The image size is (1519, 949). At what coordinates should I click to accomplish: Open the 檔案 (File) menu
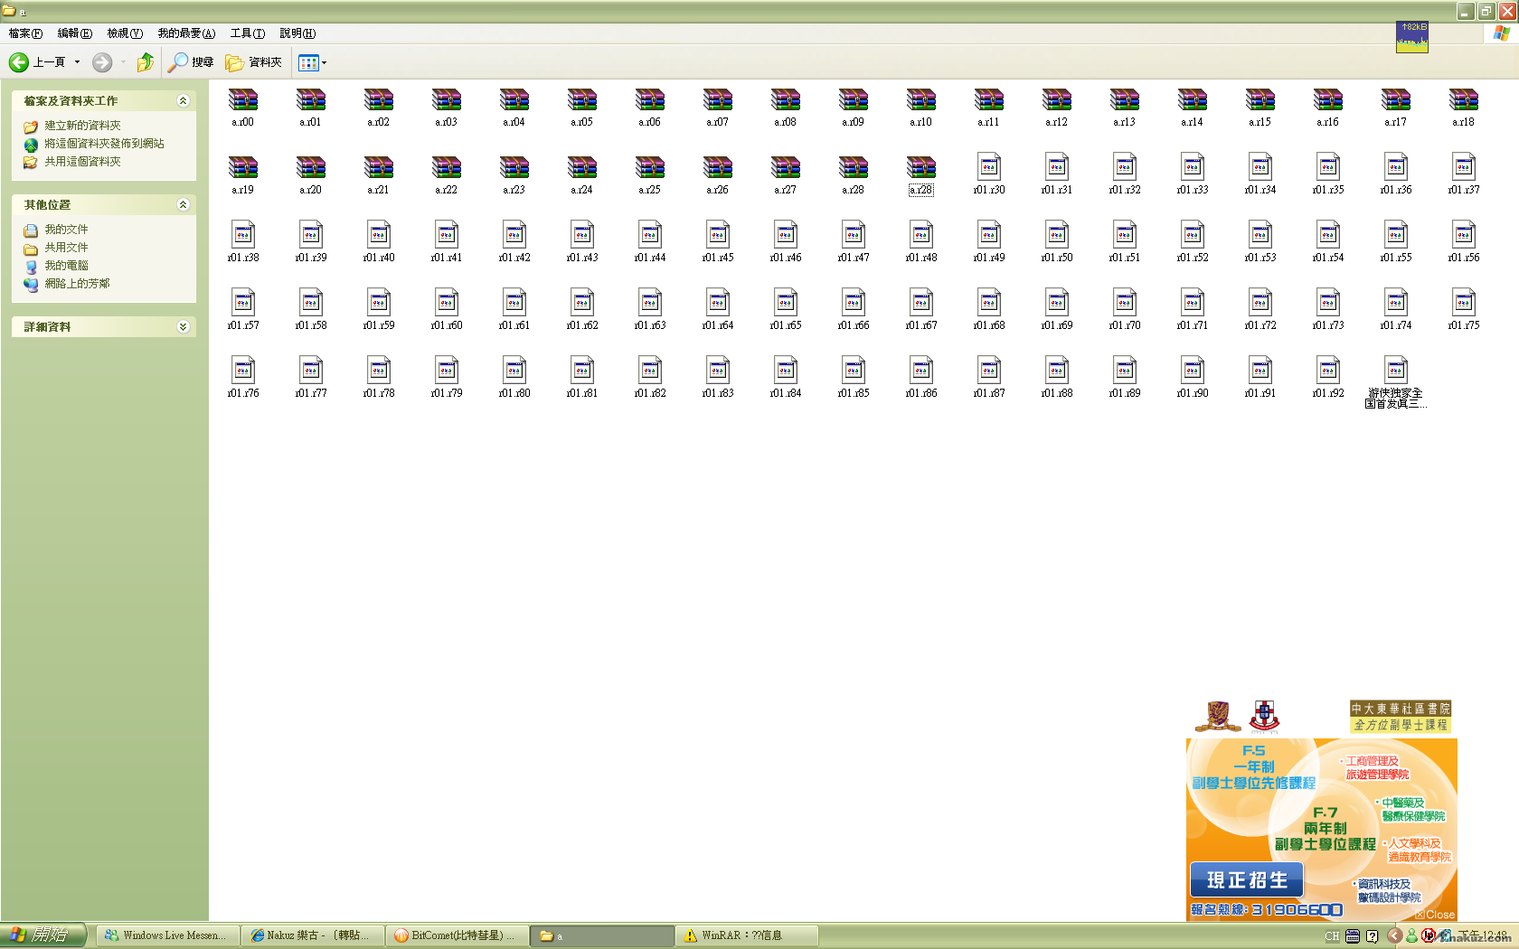[25, 33]
